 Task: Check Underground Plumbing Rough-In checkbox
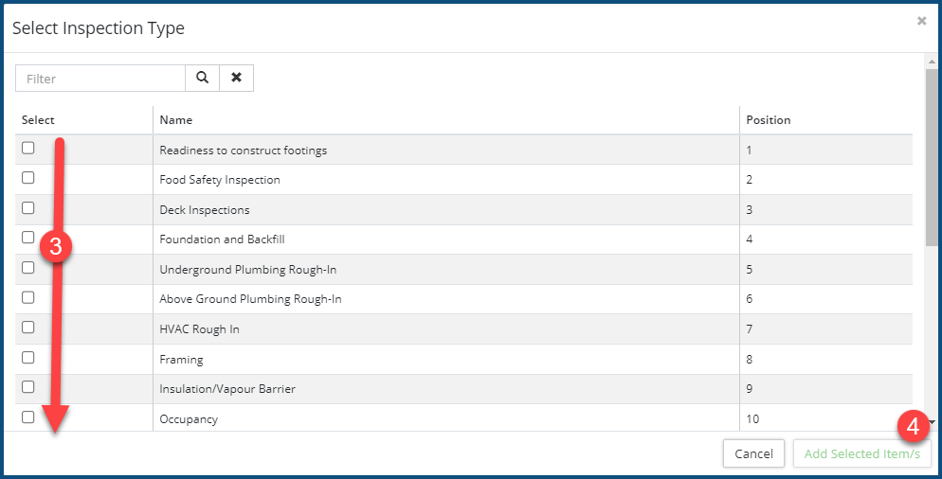point(28,268)
